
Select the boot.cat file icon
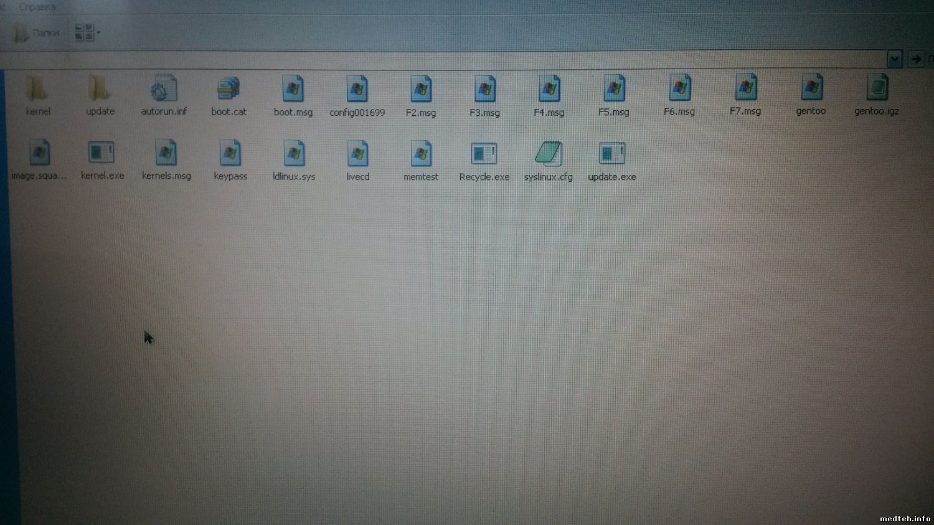tap(229, 89)
